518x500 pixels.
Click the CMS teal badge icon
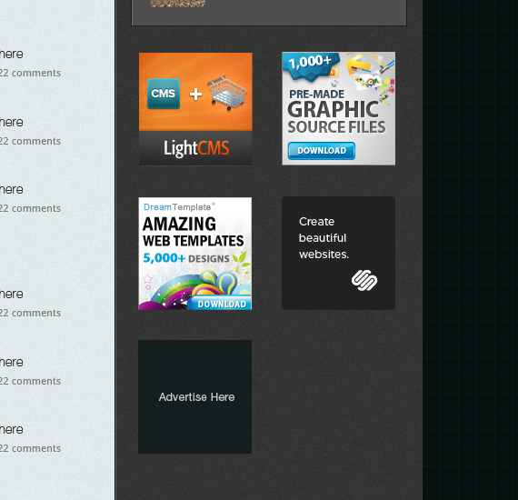pos(164,94)
